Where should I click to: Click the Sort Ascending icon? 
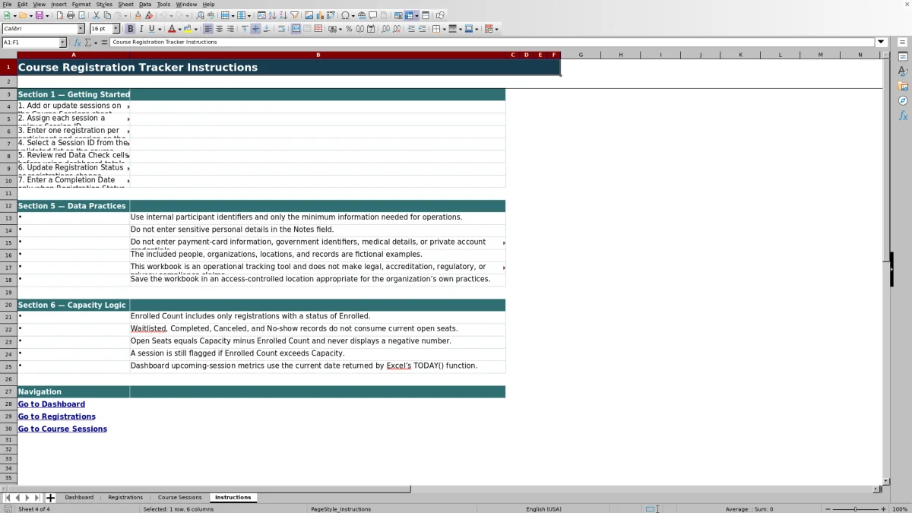pos(273,15)
